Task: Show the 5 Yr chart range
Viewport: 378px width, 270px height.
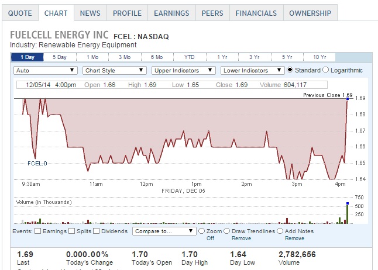Action: point(287,57)
